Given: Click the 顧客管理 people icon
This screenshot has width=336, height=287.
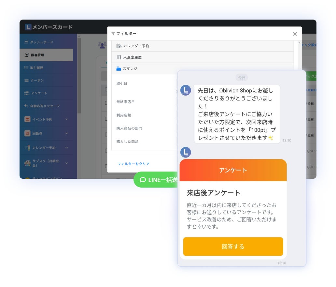Looking at the screenshot, I should coord(27,55).
